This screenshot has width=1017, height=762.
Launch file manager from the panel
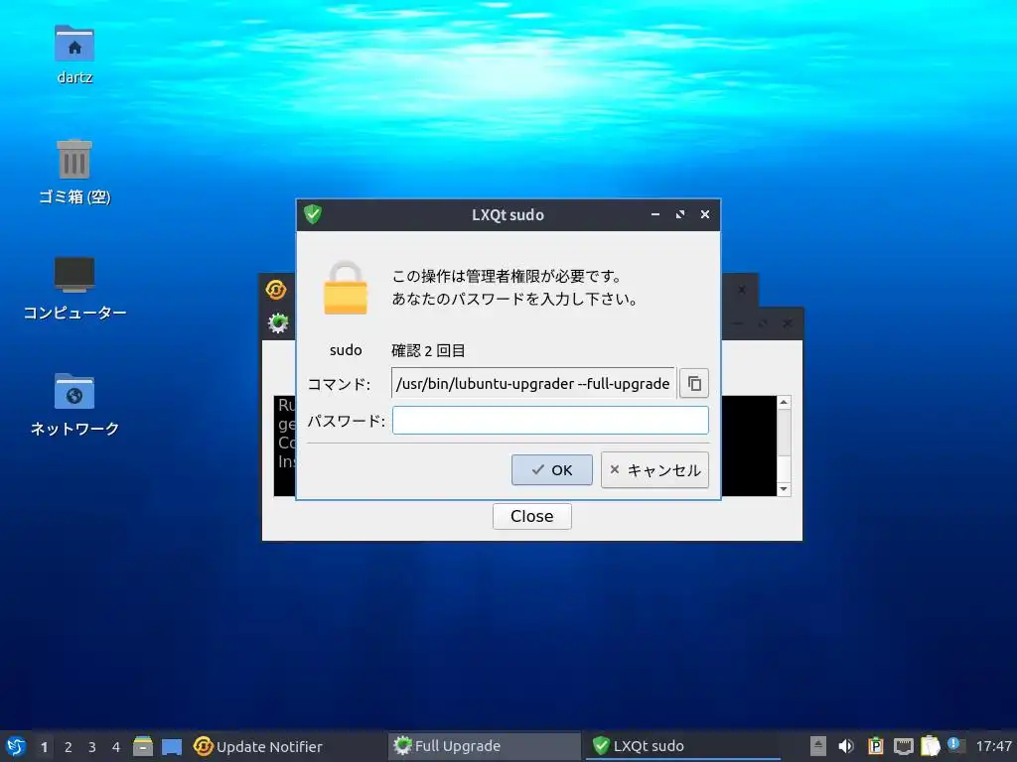143,746
